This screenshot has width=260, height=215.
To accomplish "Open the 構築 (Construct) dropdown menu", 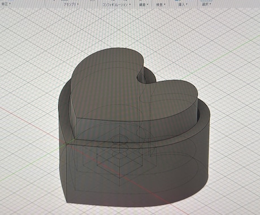I will point(144,5).
